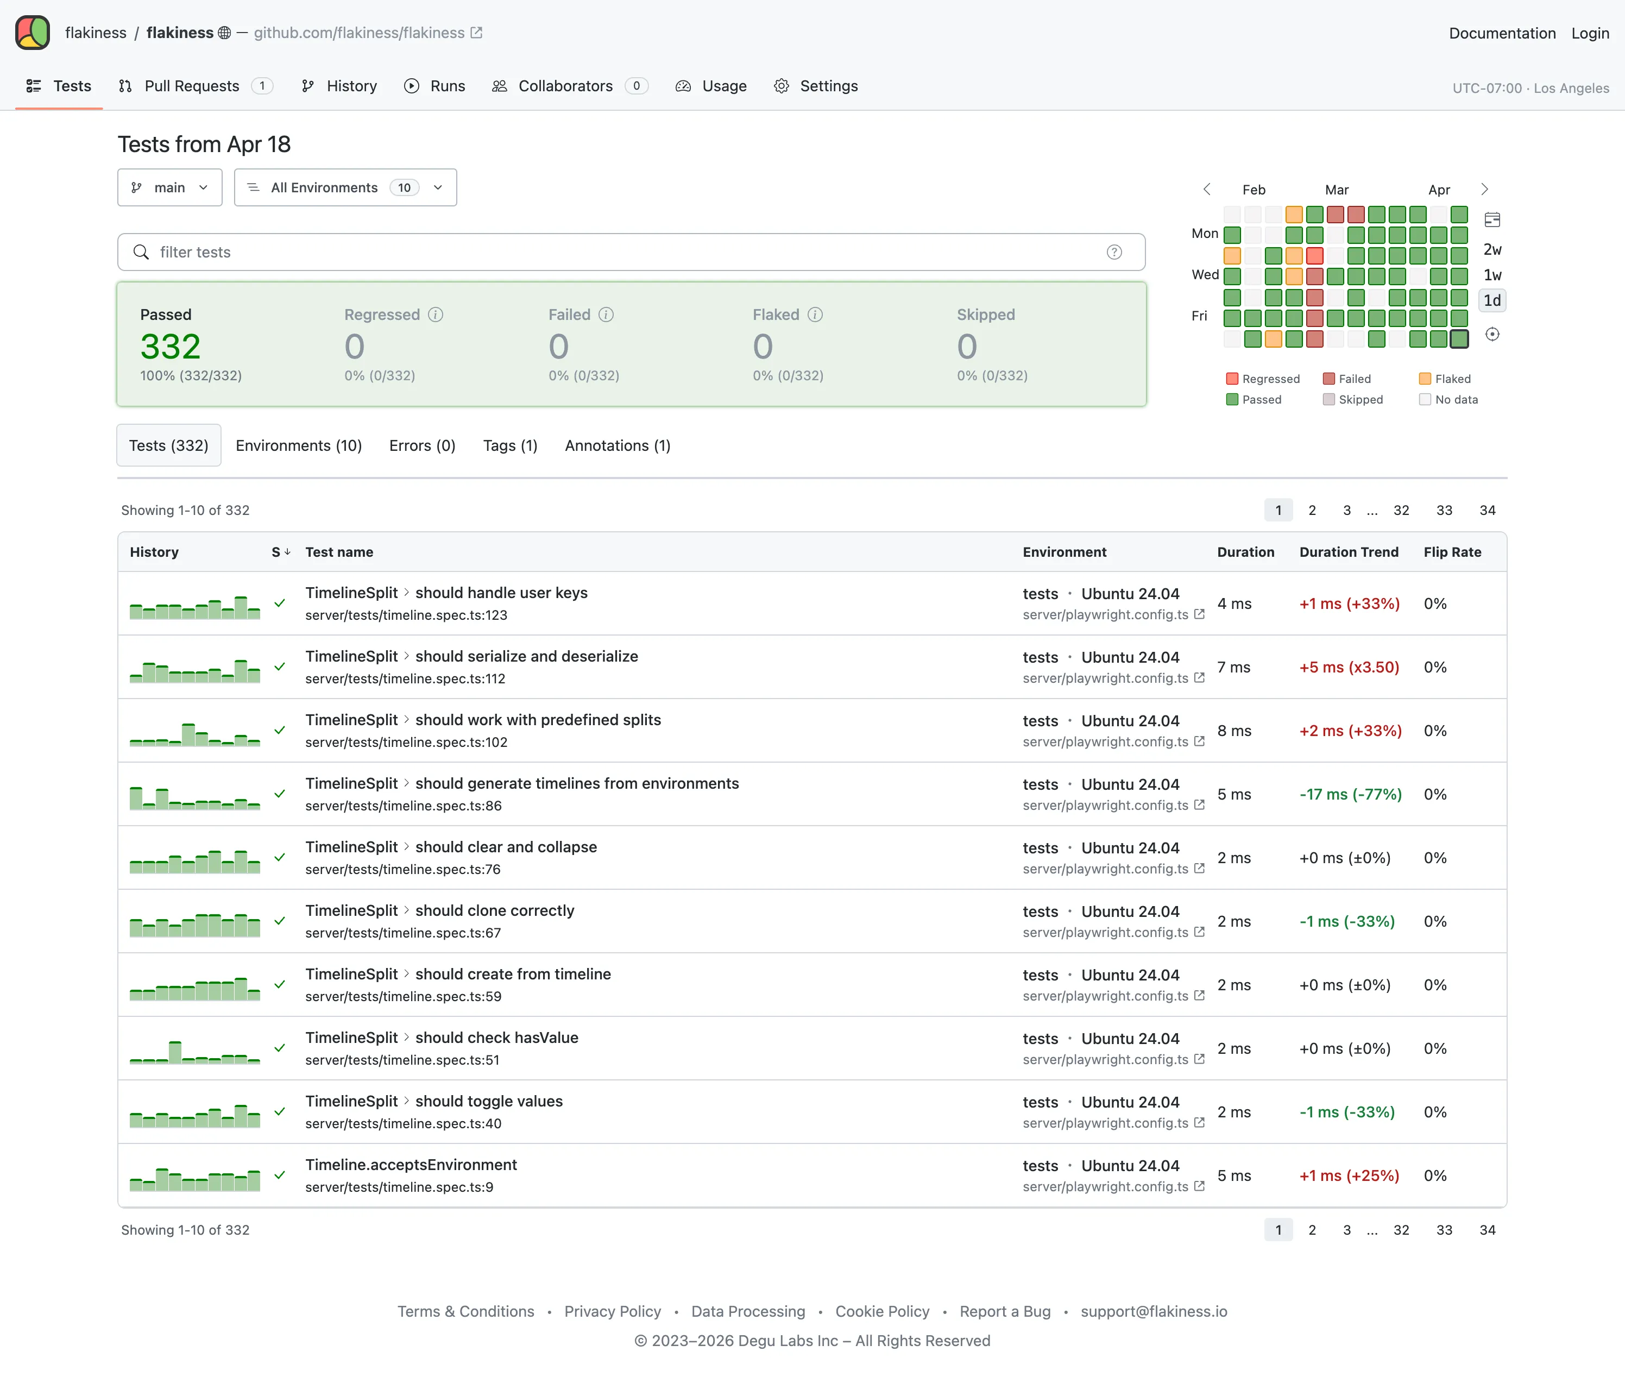Select the 1d range toggle
The height and width of the screenshot is (1383, 1625).
pos(1492,300)
